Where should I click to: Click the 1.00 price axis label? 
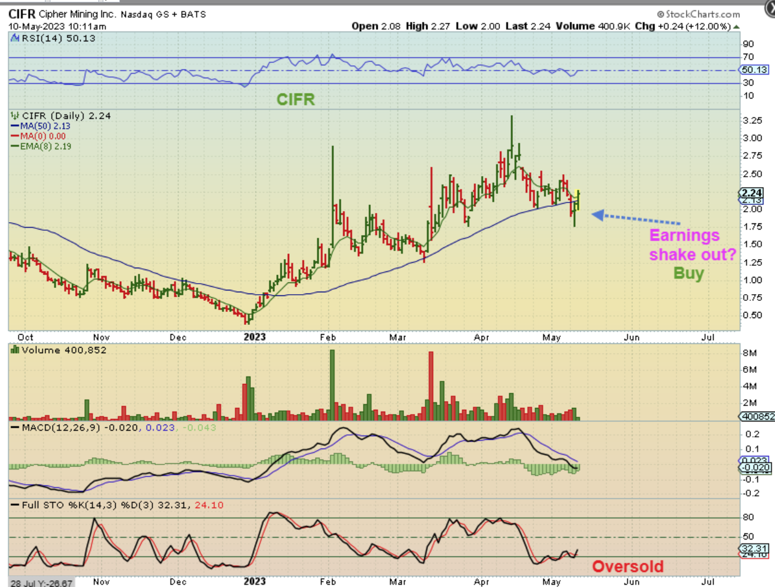pos(752,280)
